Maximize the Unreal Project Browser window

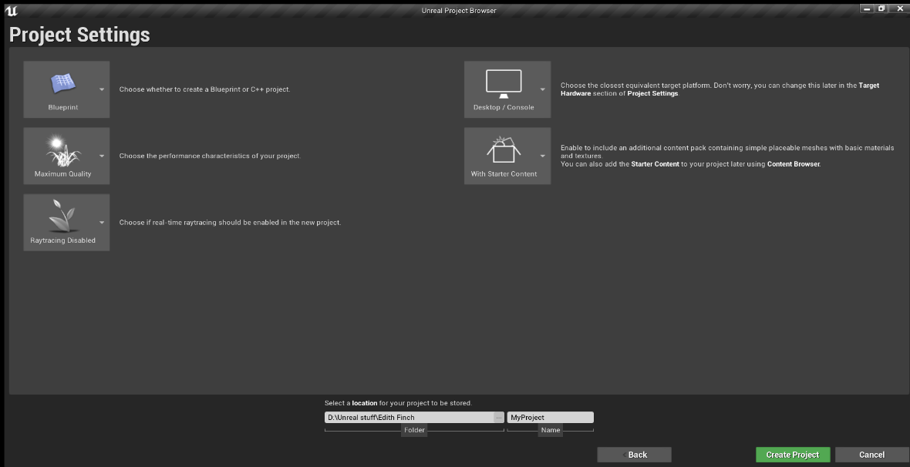881,8
